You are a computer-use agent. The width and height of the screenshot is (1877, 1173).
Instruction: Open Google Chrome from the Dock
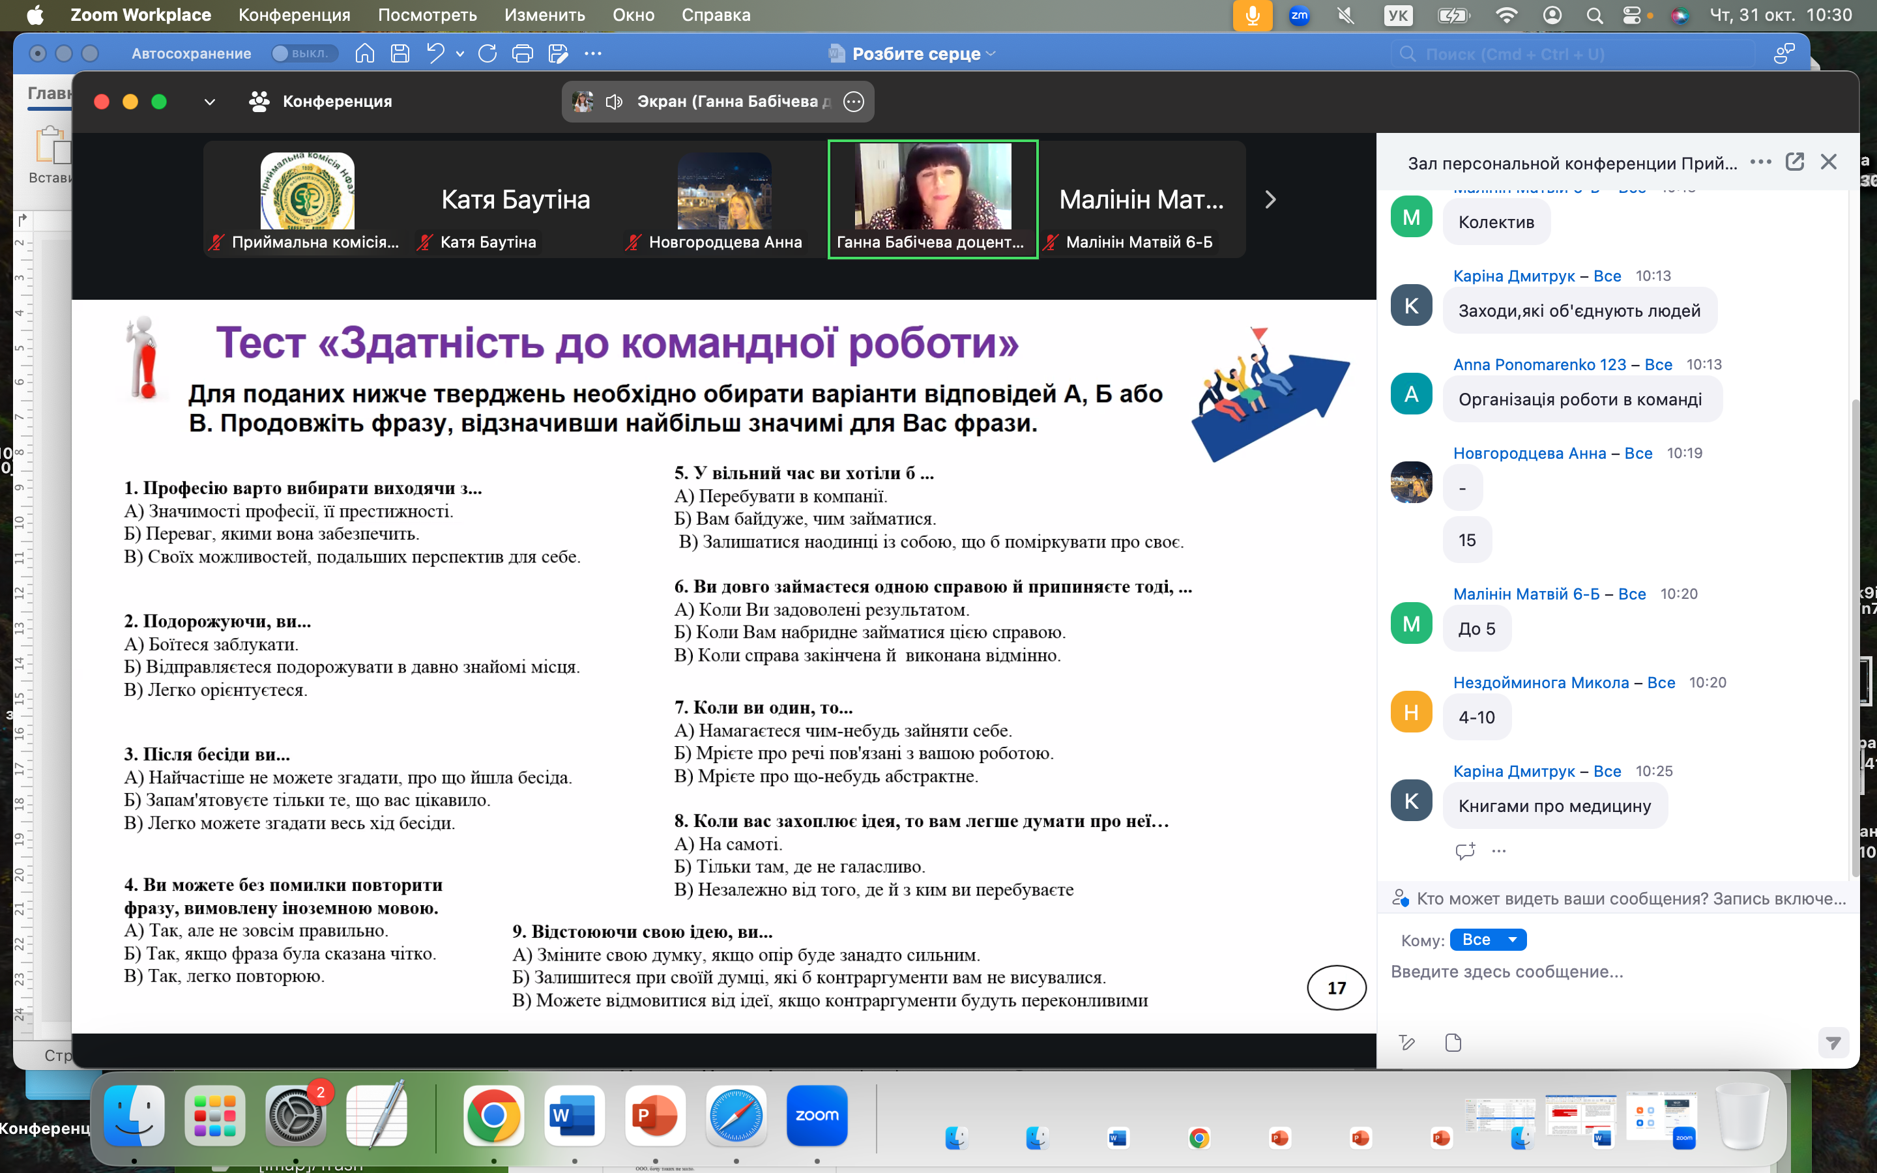click(493, 1116)
